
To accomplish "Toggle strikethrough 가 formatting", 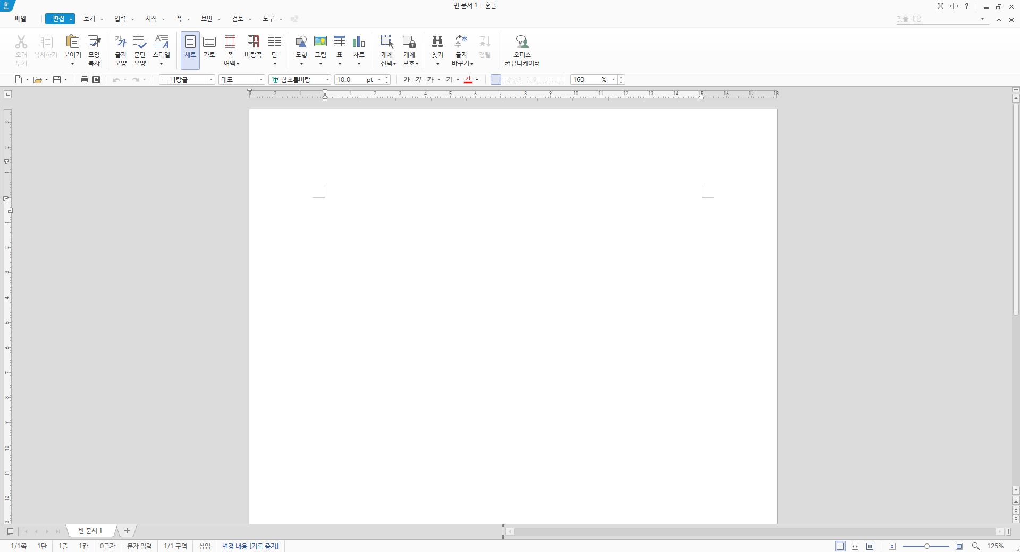I will pos(449,80).
